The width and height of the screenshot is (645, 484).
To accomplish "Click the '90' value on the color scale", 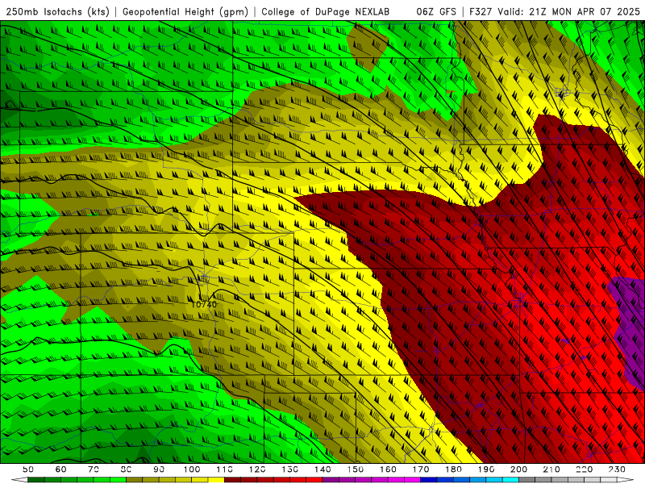I will (x=159, y=469).
